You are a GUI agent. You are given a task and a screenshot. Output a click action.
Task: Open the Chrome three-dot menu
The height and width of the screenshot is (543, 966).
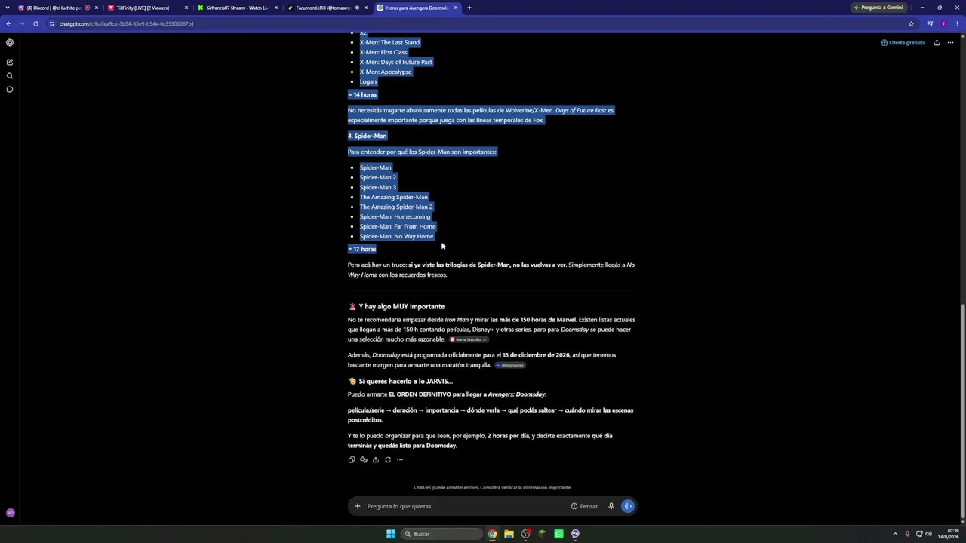click(957, 23)
